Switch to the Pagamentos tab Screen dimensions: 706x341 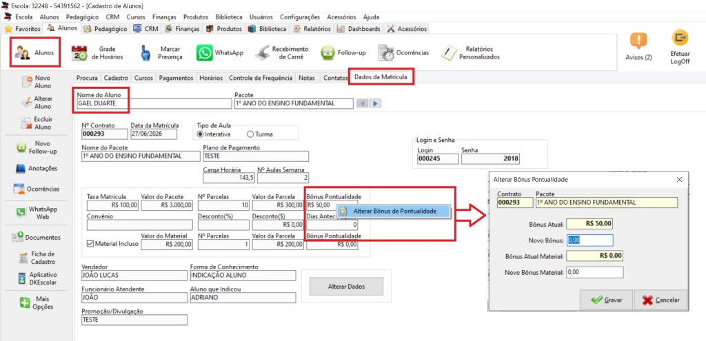pos(177,78)
